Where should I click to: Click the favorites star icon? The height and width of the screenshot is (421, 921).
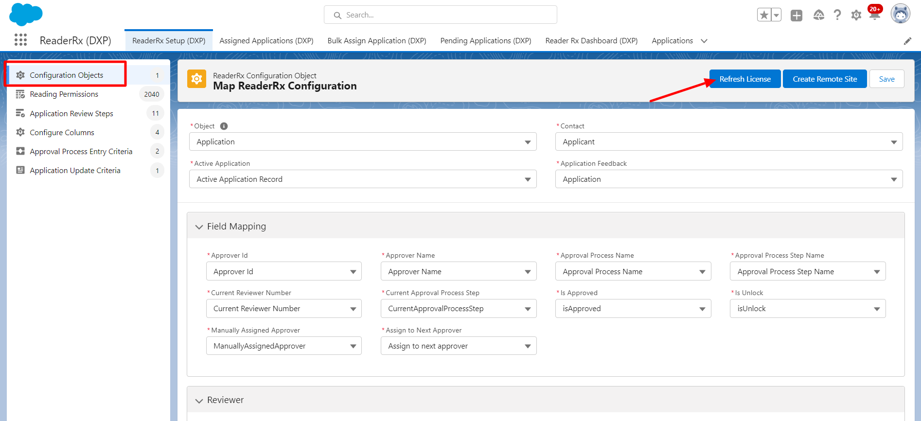point(764,15)
